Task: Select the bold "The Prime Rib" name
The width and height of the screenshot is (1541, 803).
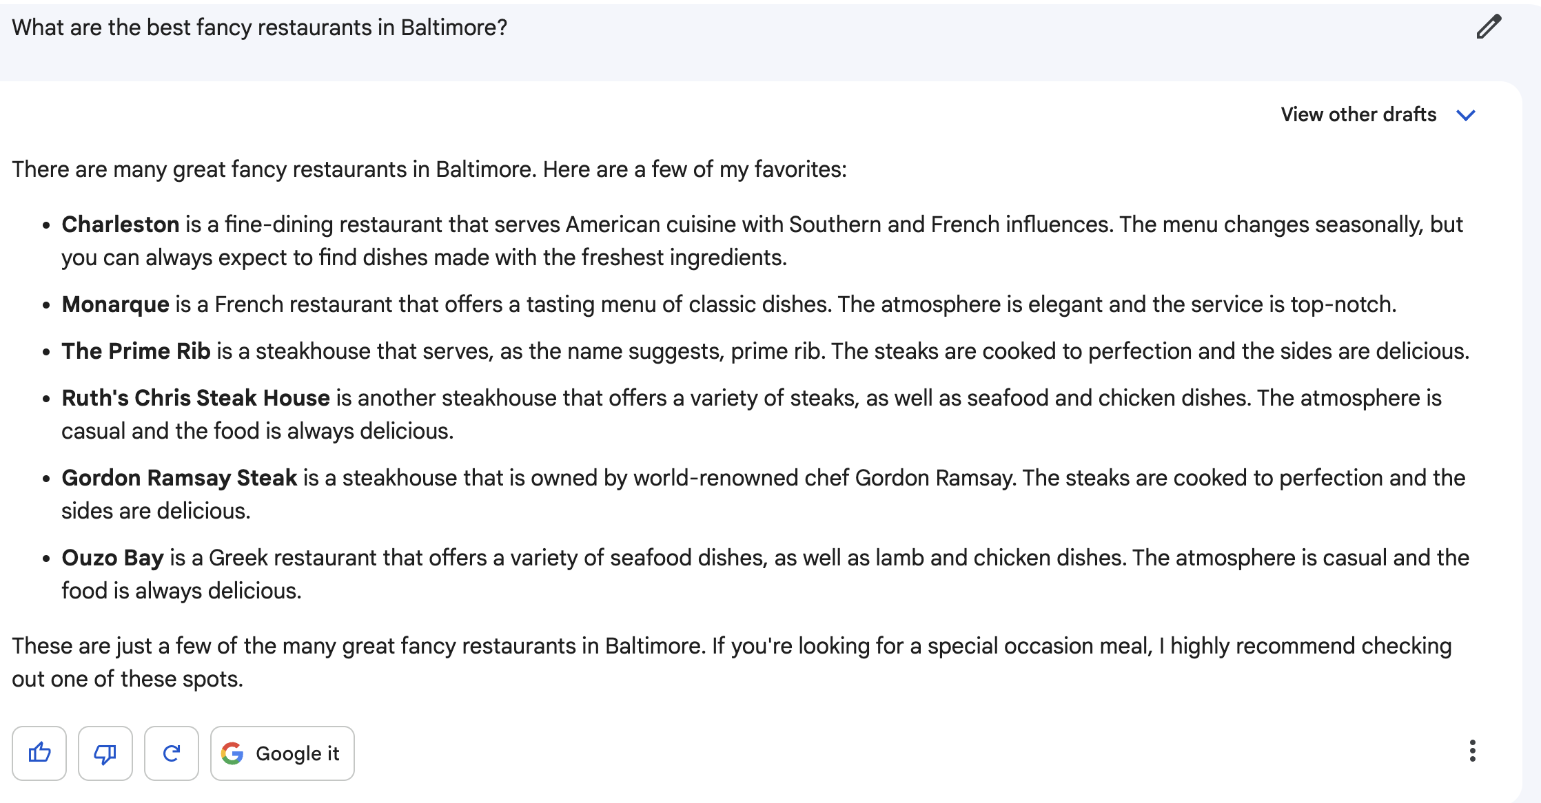Action: (136, 351)
